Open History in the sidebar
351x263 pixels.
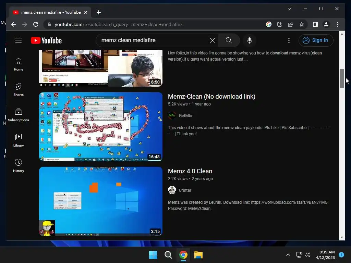tap(19, 166)
